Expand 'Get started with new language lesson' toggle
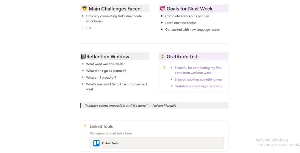The width and height of the screenshot is (300, 153). pyautogui.click(x=162, y=30)
